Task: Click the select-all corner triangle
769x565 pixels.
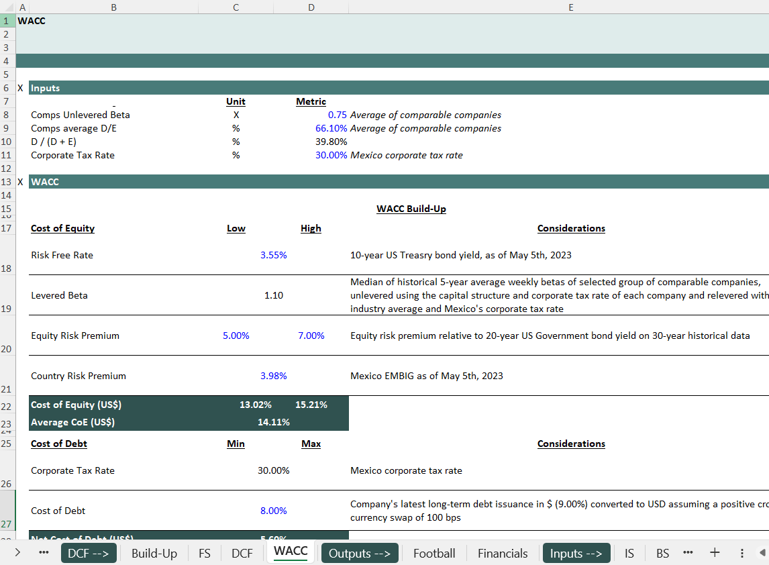Action: tap(8, 7)
